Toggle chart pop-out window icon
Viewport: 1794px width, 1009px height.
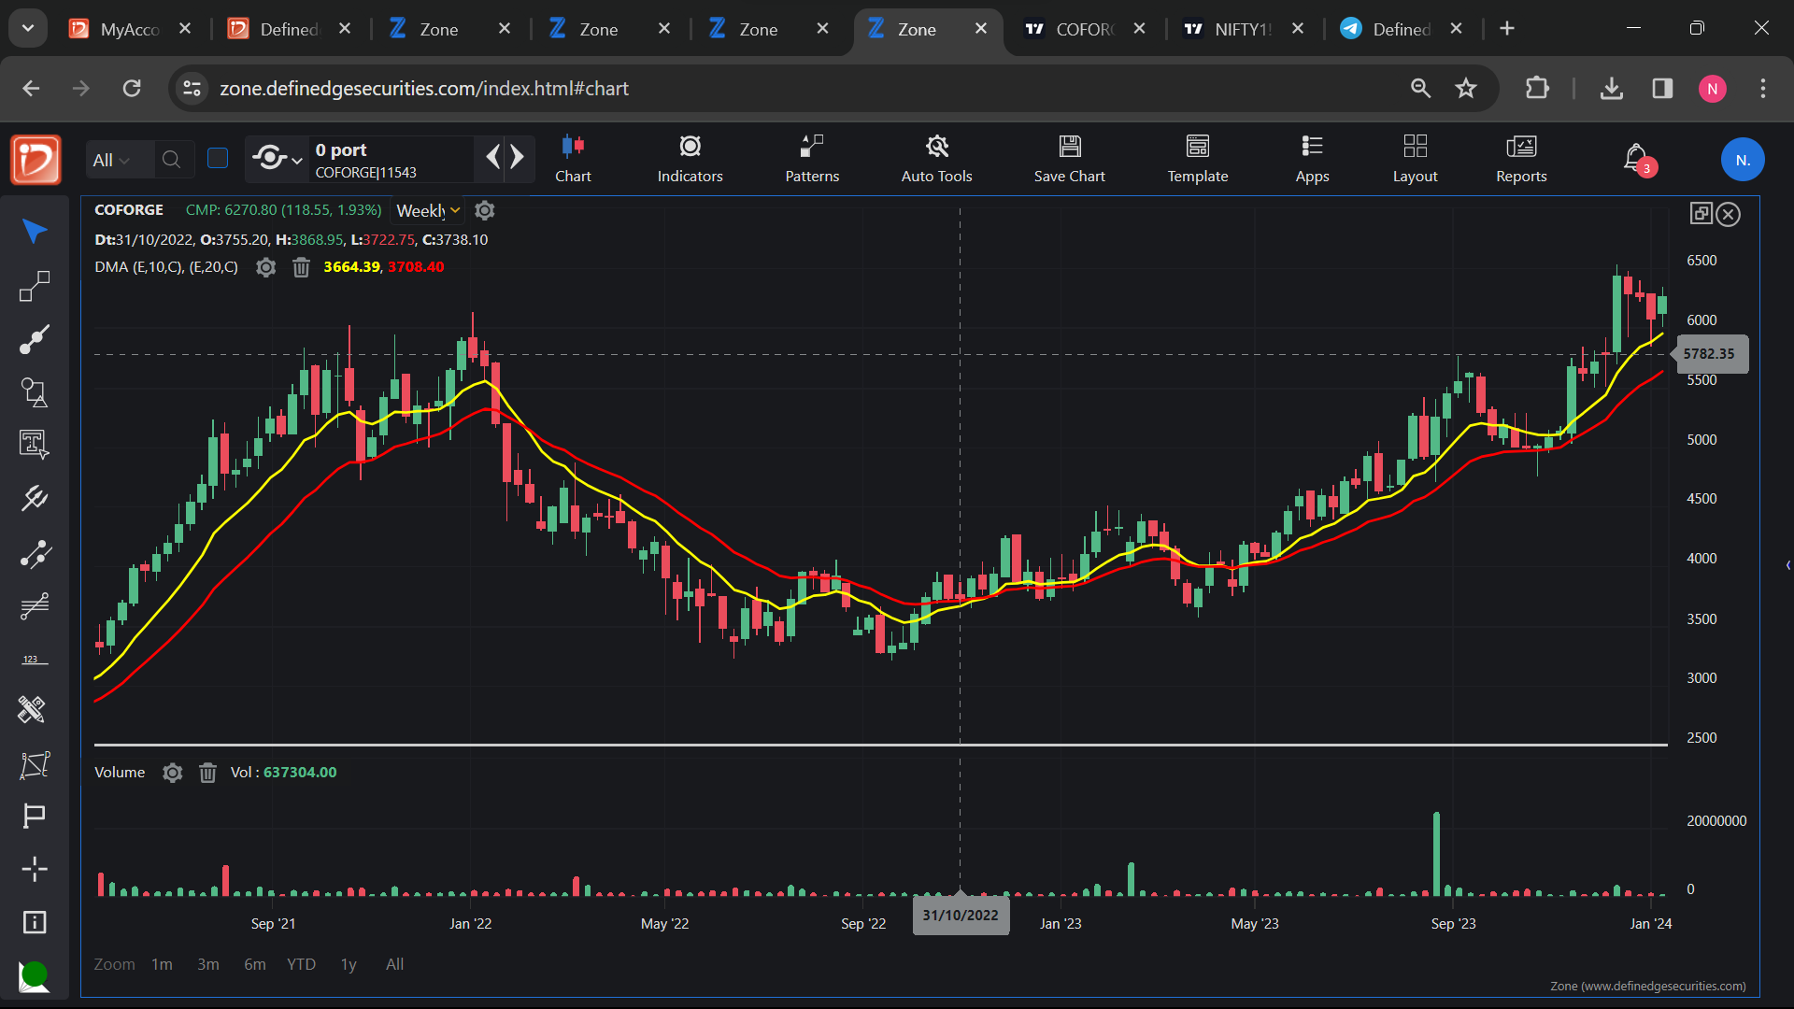1701,214
